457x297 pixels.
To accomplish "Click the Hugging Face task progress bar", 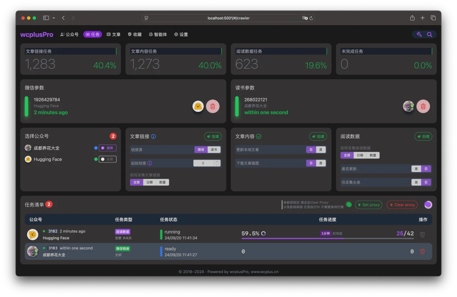I will coord(327,238).
